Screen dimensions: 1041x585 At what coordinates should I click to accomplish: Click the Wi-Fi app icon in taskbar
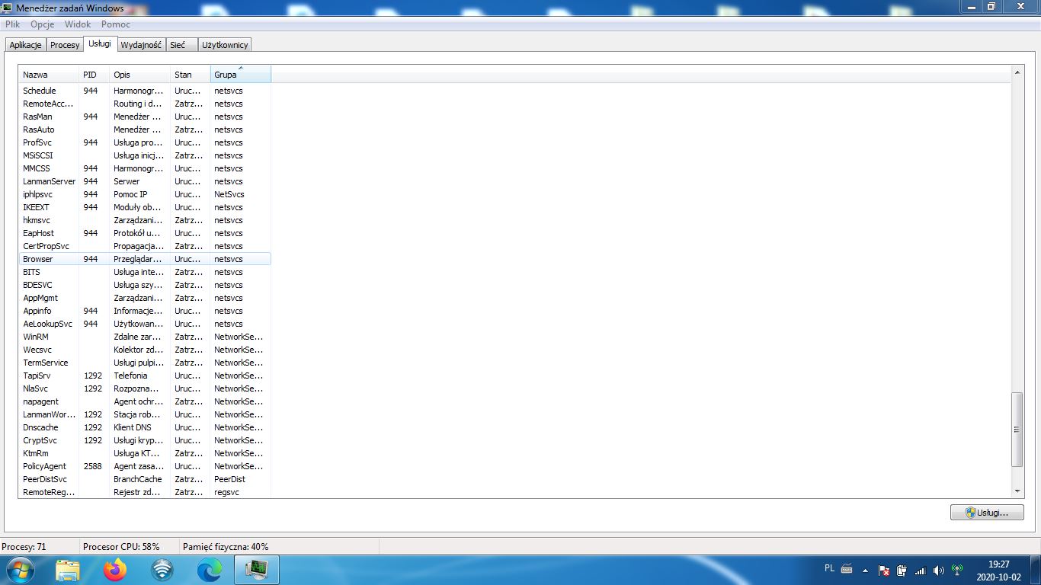coord(162,570)
